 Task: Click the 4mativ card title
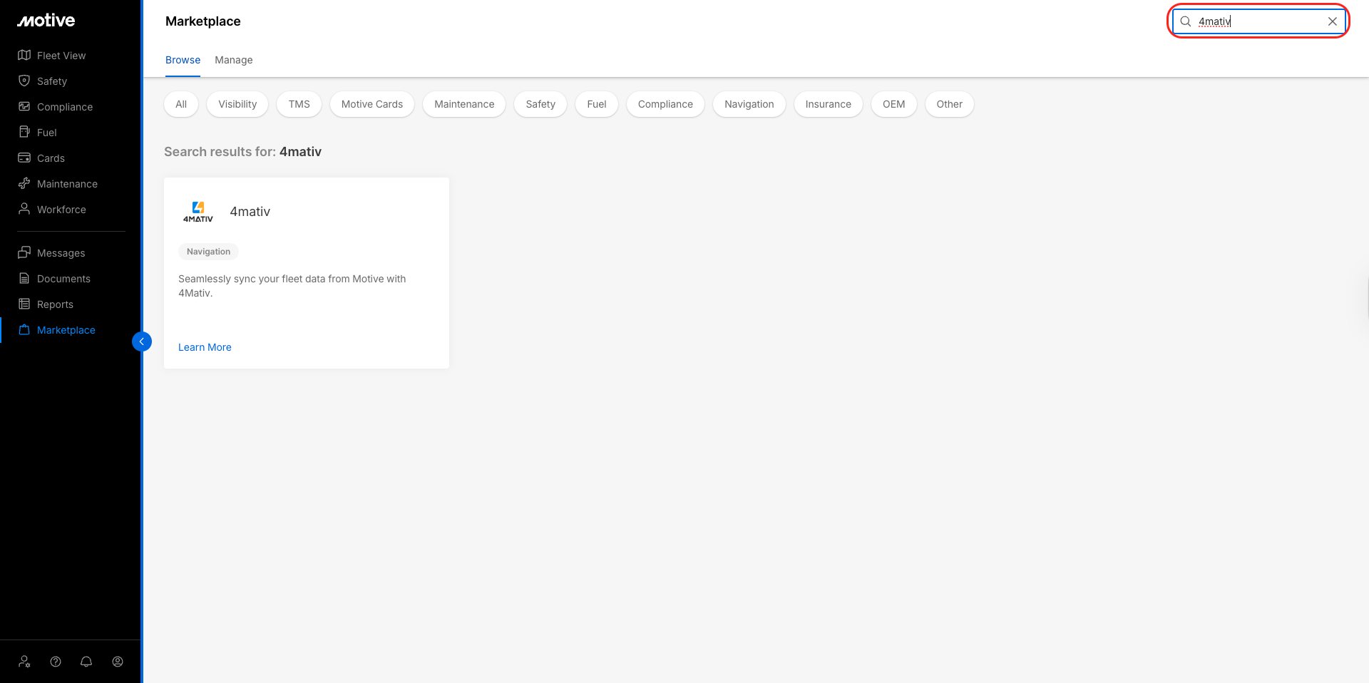point(250,212)
